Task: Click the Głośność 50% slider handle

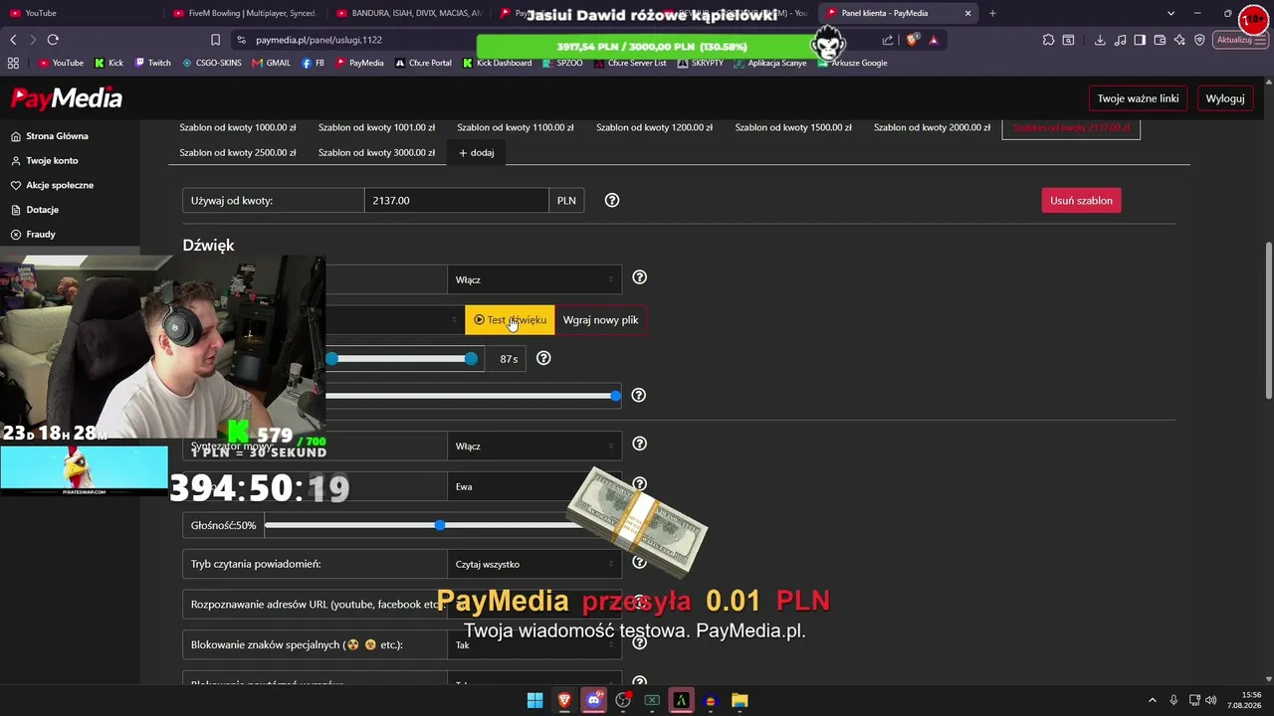Action: (439, 525)
